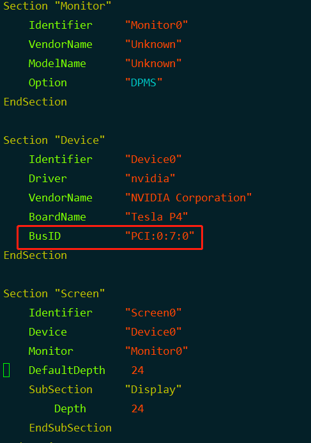Viewport: 311px width, 443px height.
Task: Click the green cursor block before DefaultDepth
Action: 6,370
